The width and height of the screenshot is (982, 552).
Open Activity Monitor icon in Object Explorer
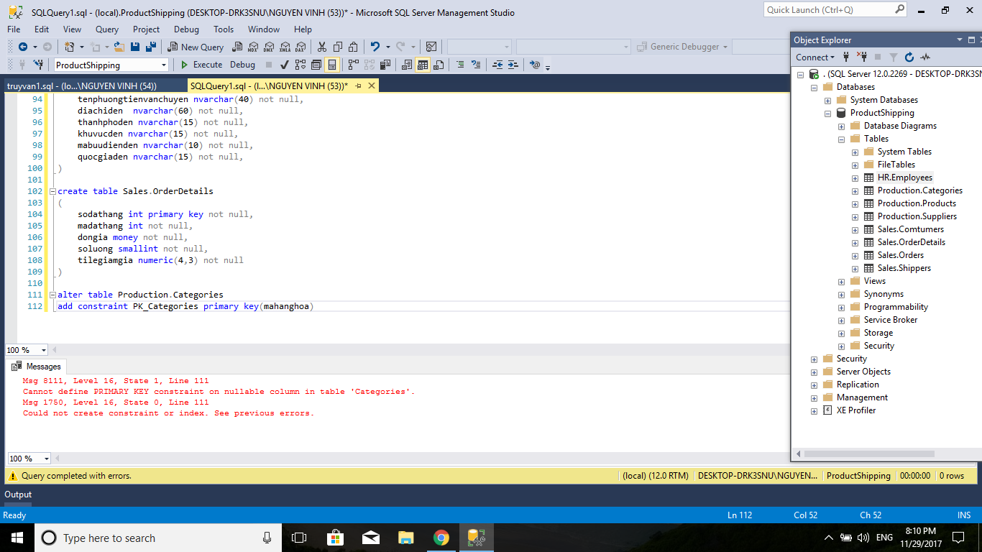(x=925, y=57)
